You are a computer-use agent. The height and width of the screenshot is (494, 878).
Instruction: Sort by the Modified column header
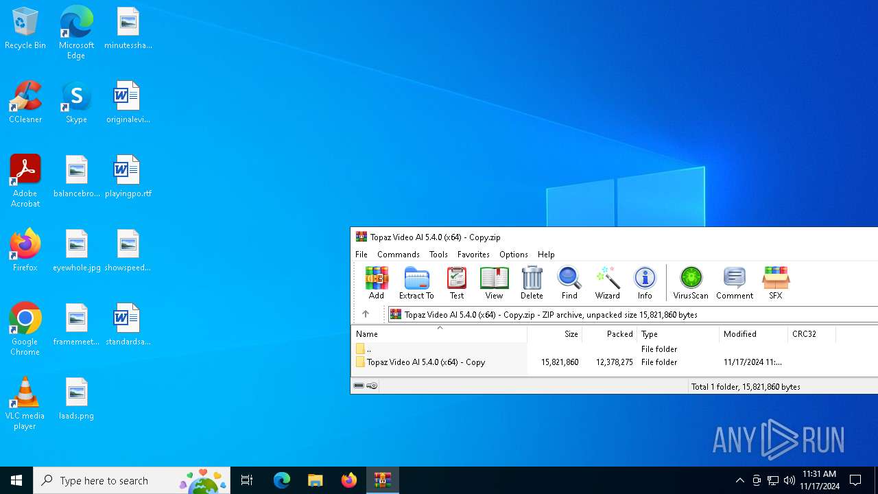pos(753,334)
